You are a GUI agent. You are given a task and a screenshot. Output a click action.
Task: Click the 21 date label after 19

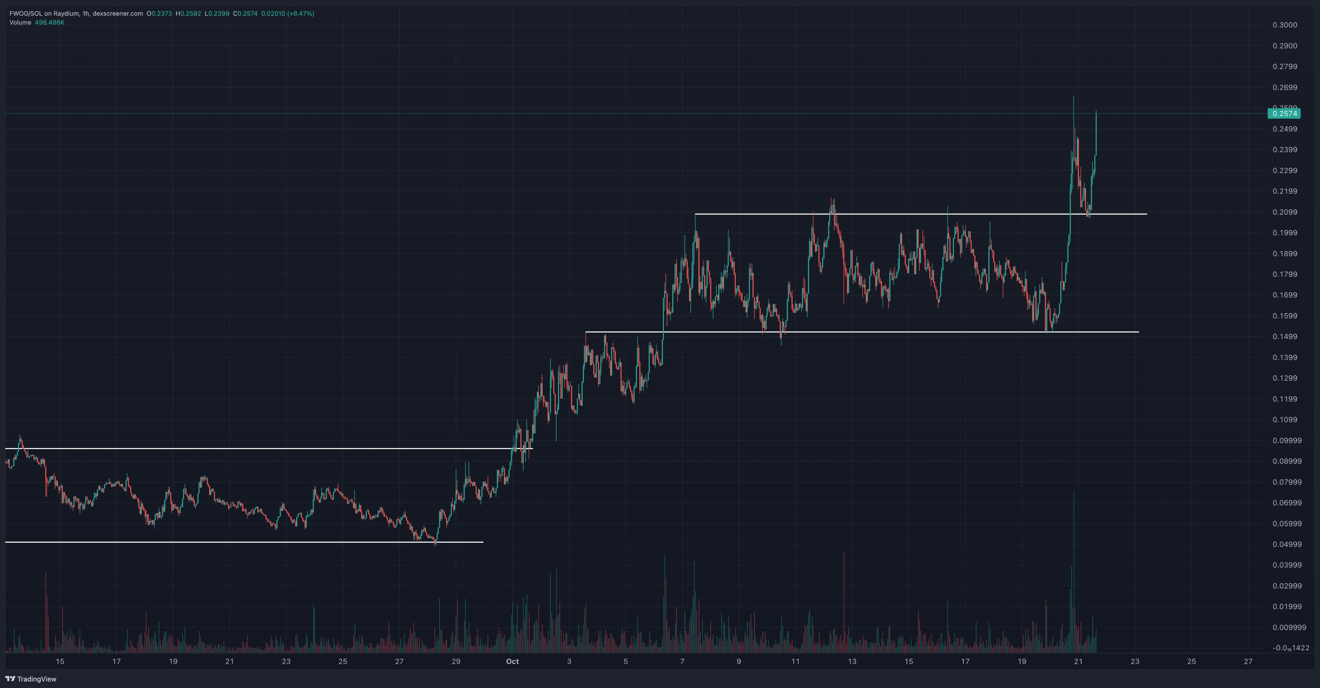point(1078,661)
